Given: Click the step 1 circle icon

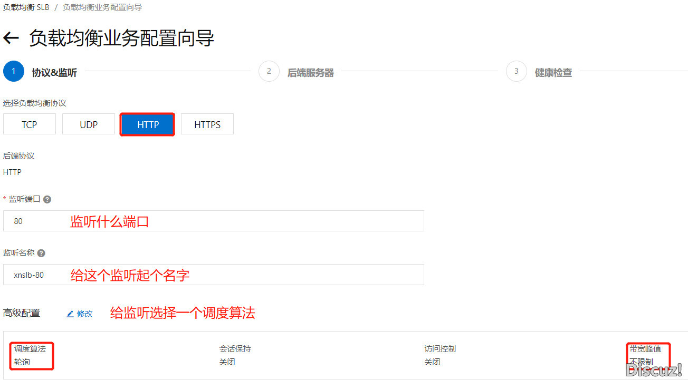Looking at the screenshot, I should tap(14, 72).
